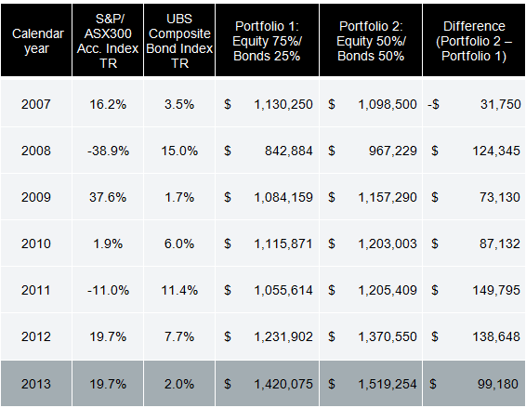Select the 2012 year cell

coord(36,336)
